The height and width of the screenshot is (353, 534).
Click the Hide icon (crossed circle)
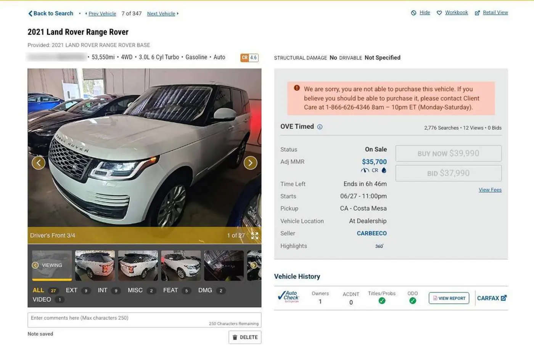tap(413, 13)
